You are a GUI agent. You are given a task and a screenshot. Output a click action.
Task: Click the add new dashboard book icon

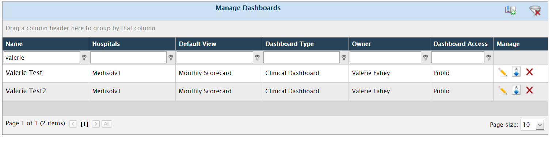point(510,11)
